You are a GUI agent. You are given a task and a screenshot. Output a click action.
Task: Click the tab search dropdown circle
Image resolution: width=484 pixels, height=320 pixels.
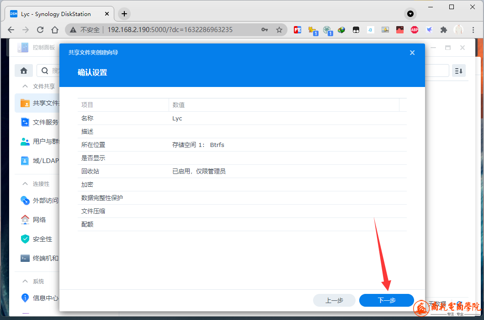click(x=410, y=14)
